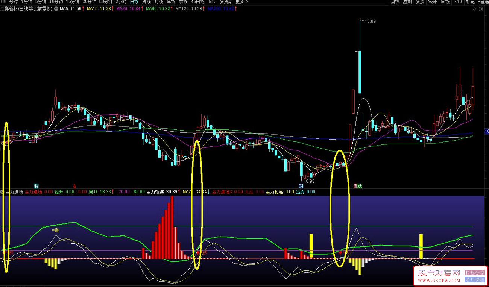This screenshot has width=489, height=287.
Task: Click the MA60: 10.32 indicator value
Action: point(159,9)
